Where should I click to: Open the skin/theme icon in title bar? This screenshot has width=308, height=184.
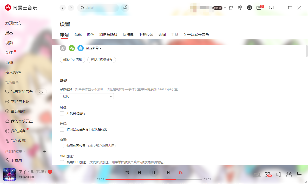pyautogui.click(x=231, y=8)
